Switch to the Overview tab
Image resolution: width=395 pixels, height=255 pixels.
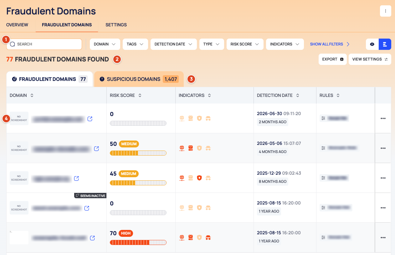(x=17, y=25)
